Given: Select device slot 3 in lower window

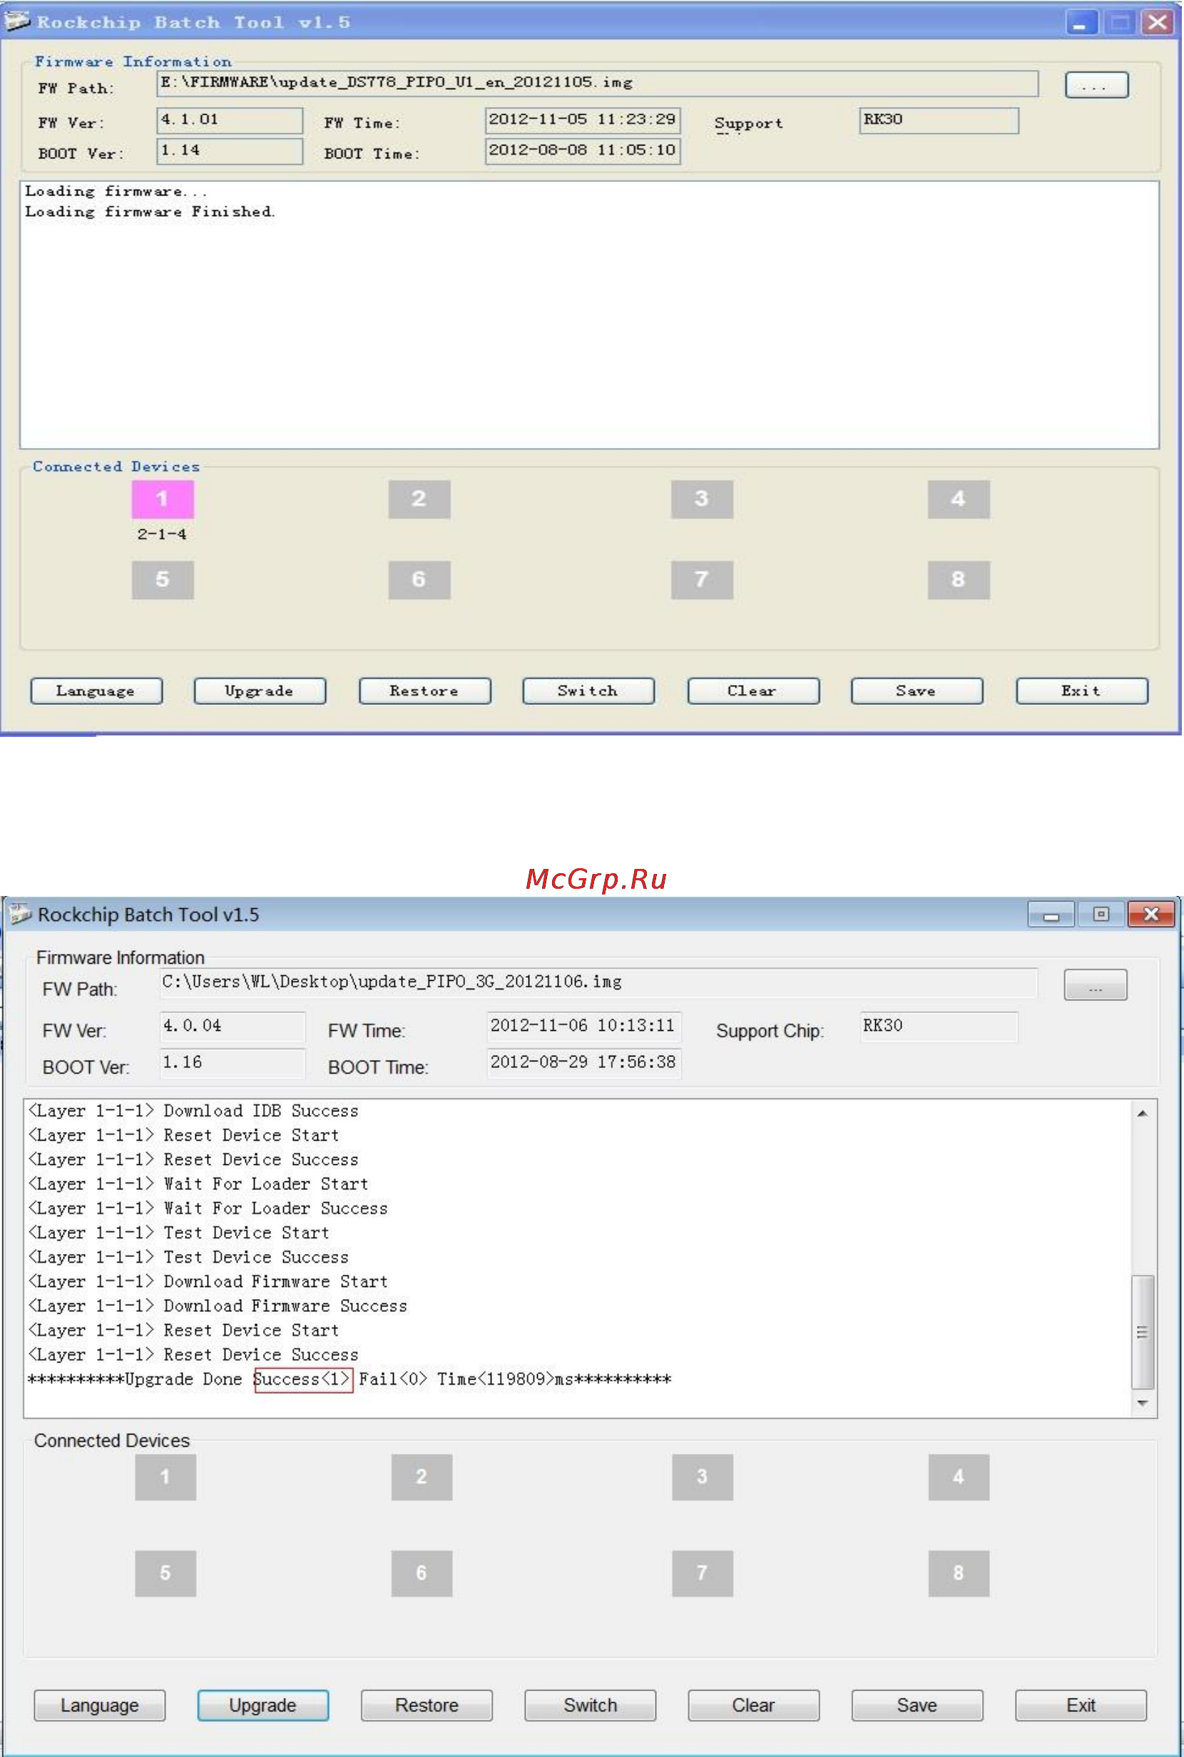Looking at the screenshot, I should pyautogui.click(x=703, y=1476).
